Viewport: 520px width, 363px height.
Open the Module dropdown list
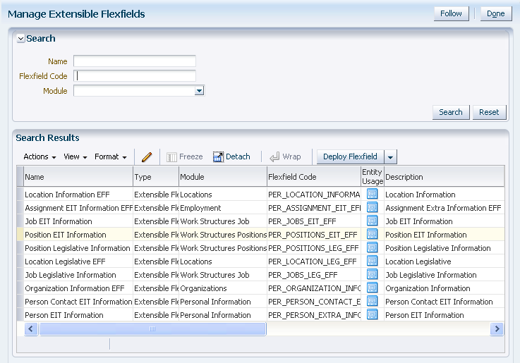click(x=199, y=91)
